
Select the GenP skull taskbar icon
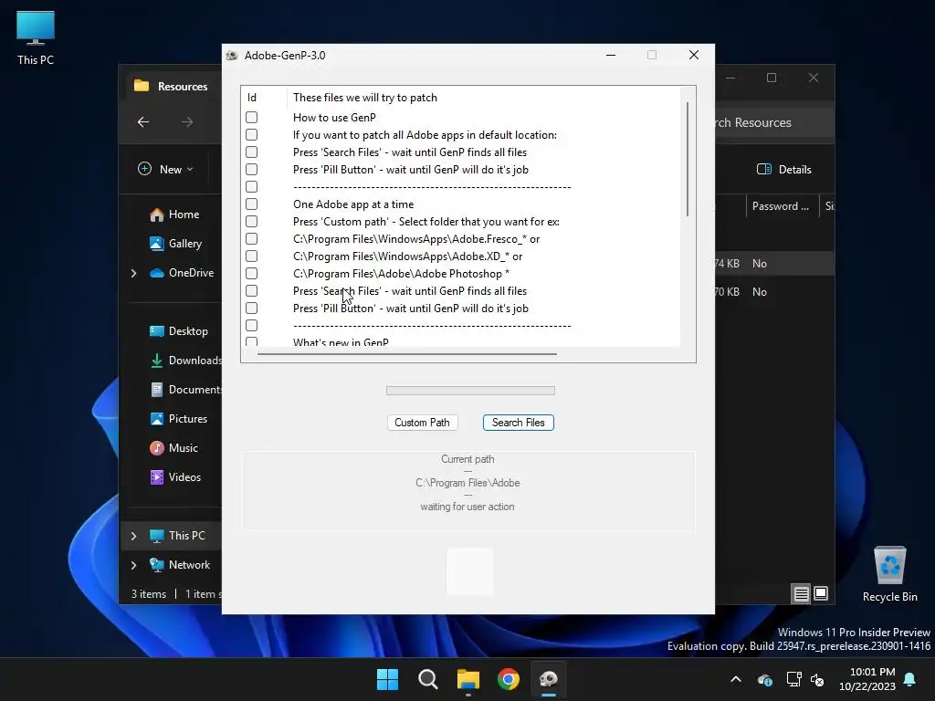tap(548, 679)
